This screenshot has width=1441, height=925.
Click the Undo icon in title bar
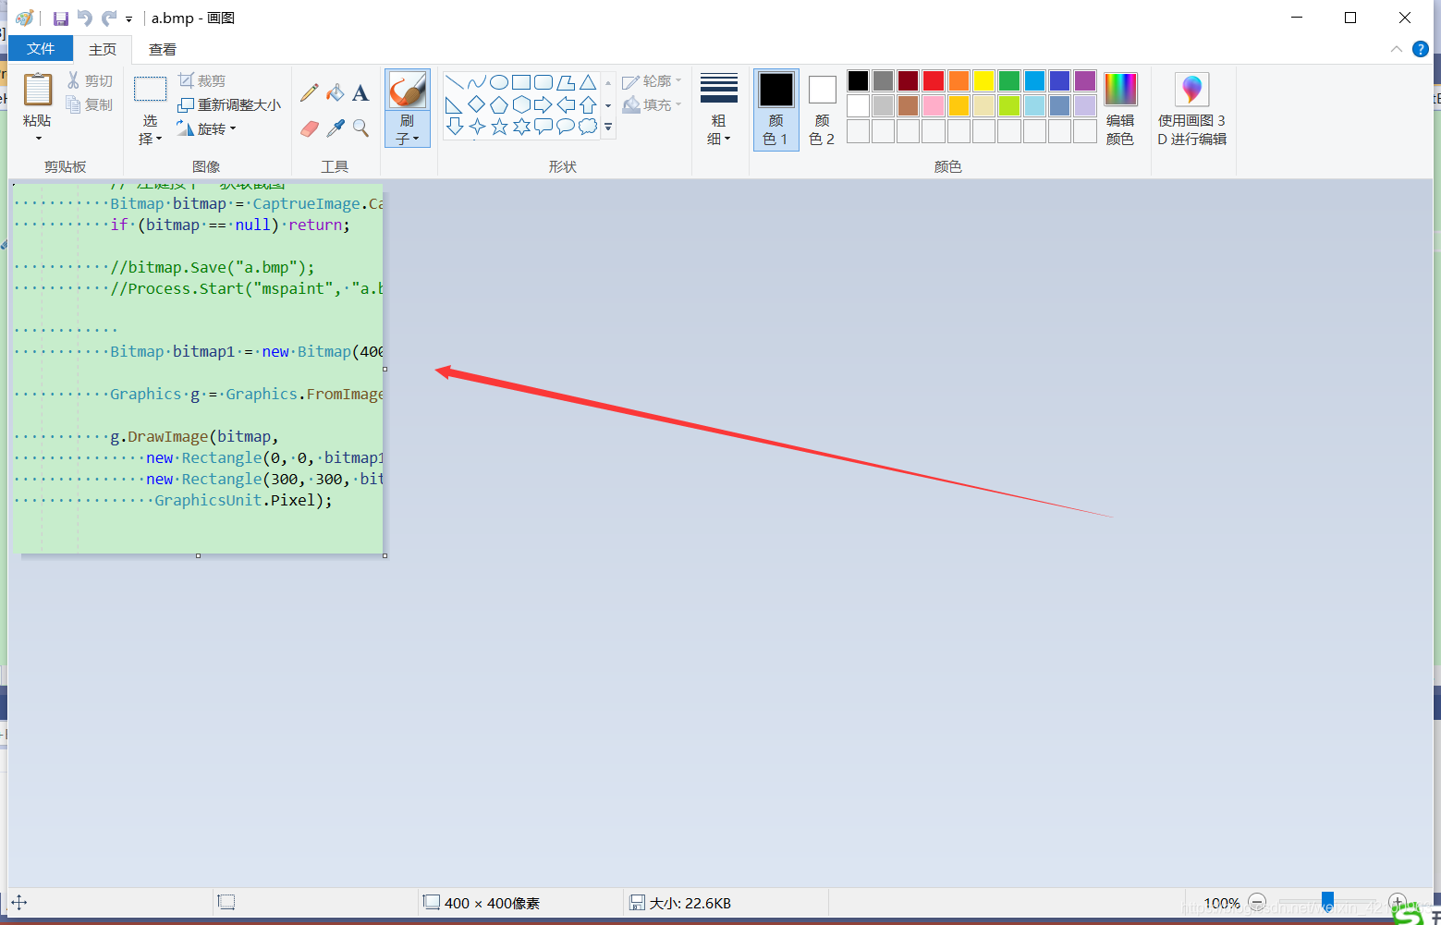[x=85, y=18]
